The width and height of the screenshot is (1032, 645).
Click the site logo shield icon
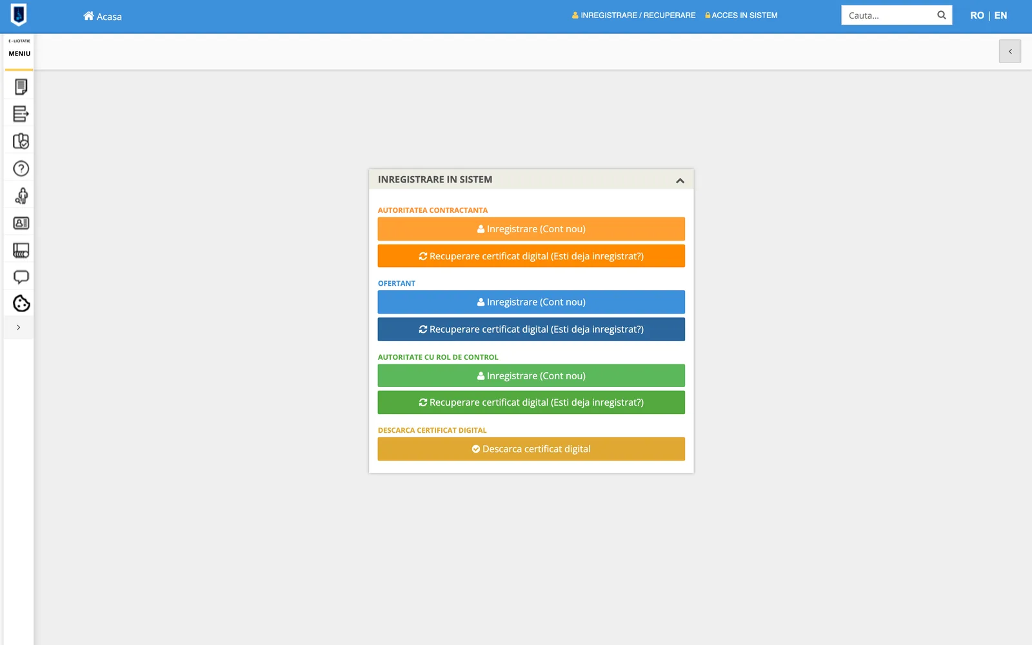[x=19, y=15]
